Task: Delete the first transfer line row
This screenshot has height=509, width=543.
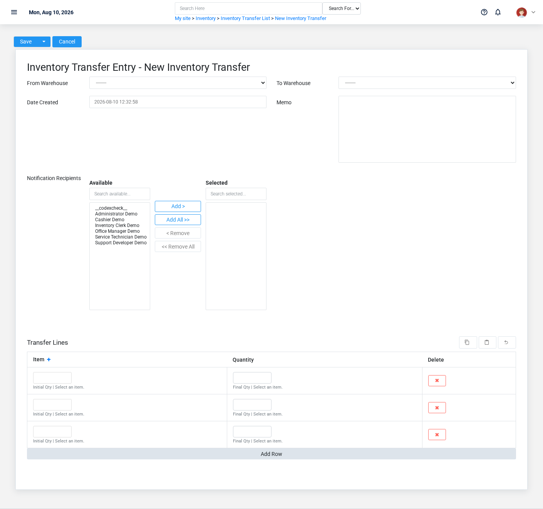Action: pyautogui.click(x=437, y=380)
